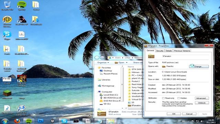Open Photoshop from the taskbar
Image resolution: width=220 pixels, height=124 pixels.
click(41, 121)
